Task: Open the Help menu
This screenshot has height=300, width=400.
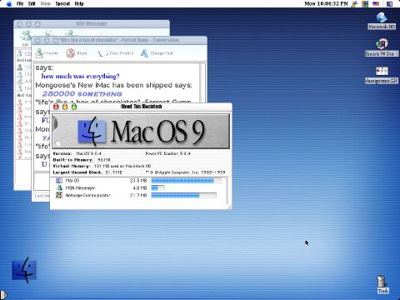Action: pos(79,3)
